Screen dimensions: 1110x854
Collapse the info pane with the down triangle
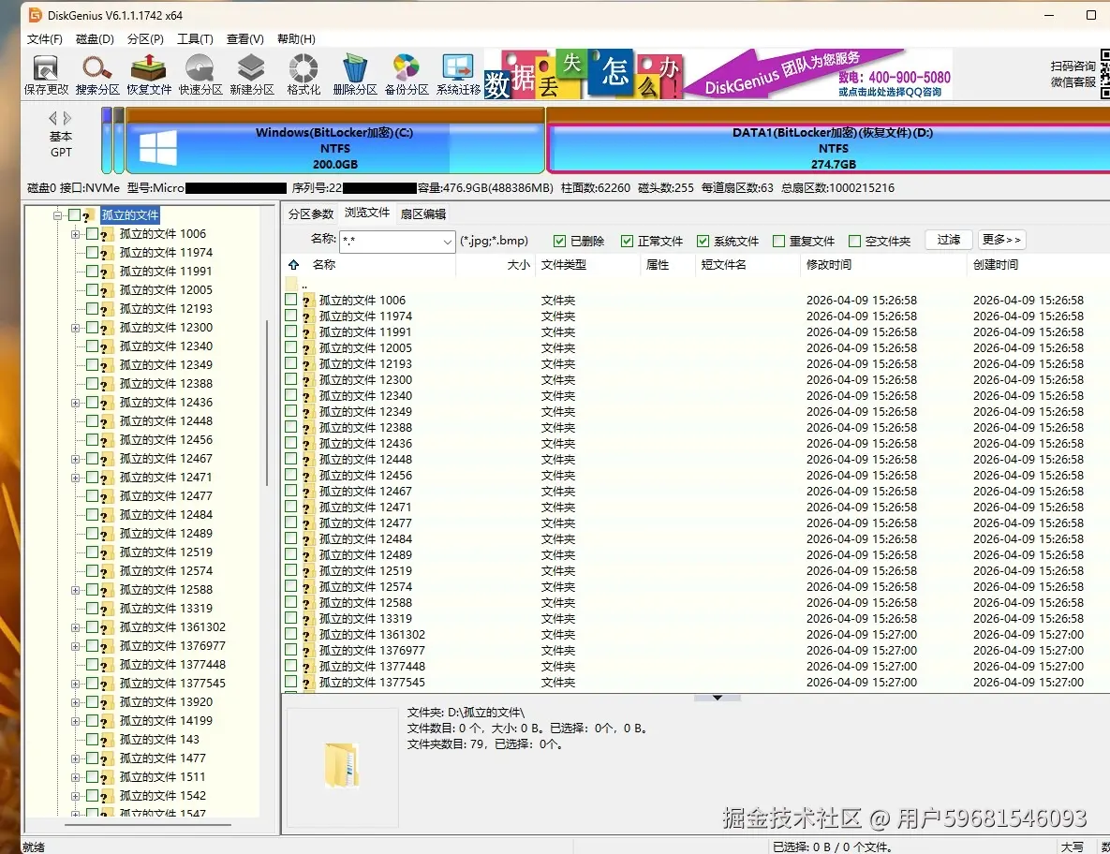pos(718,698)
